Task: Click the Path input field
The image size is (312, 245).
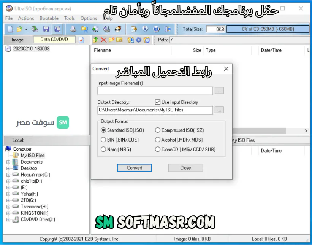Action: tap(239, 40)
